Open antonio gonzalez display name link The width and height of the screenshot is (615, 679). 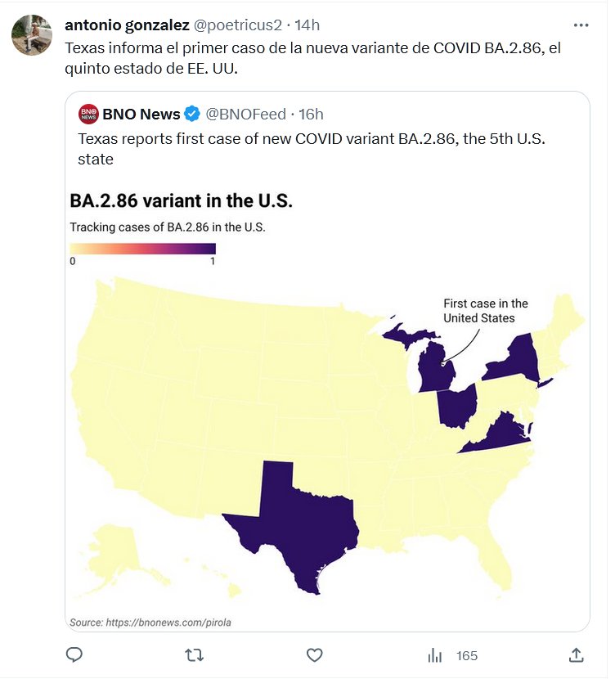click(127, 25)
